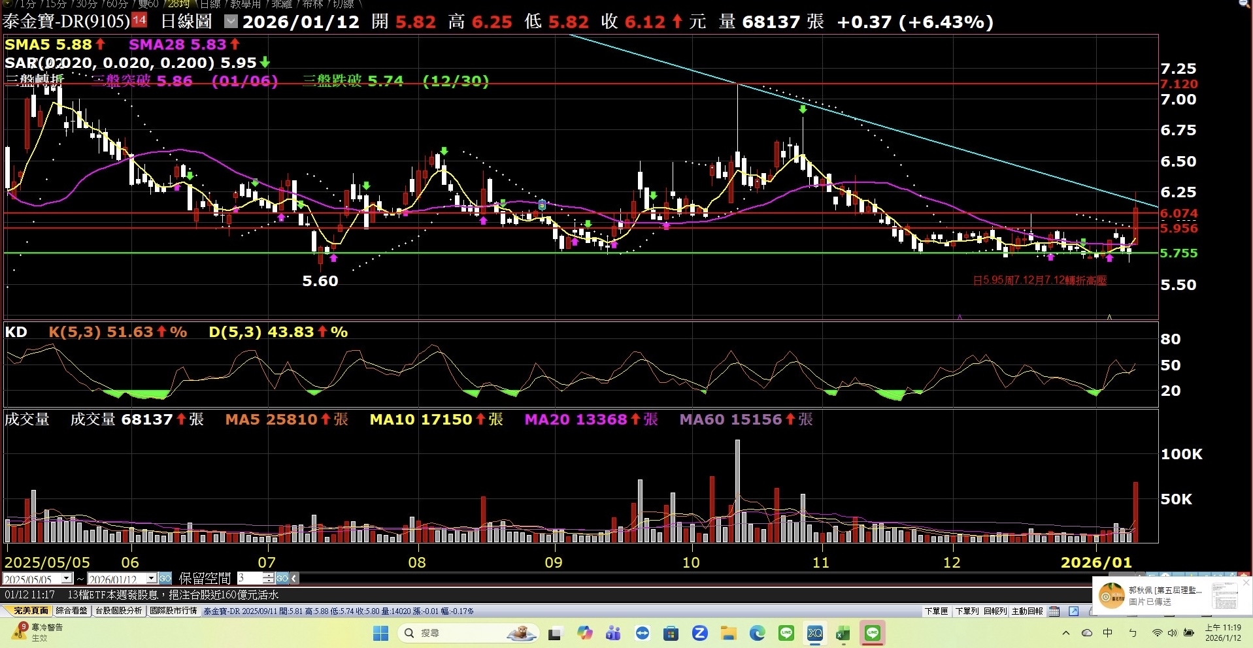Click the GO button after the date range
The height and width of the screenshot is (648, 1253).
[165, 578]
